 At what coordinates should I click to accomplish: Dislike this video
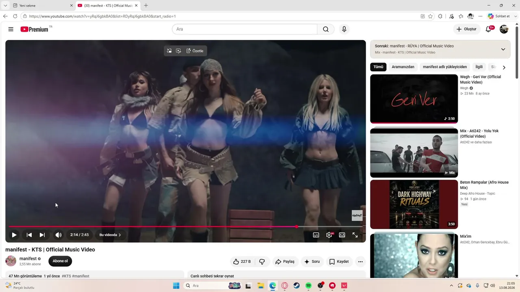point(262,262)
